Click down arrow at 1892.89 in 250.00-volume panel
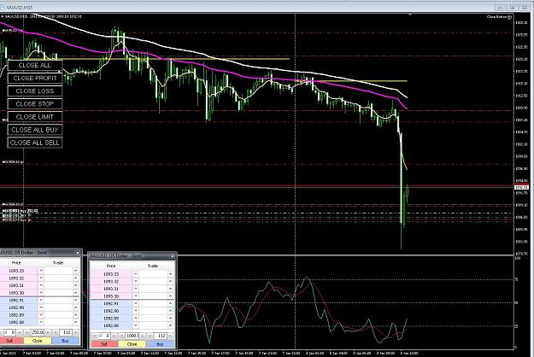The width and height of the screenshot is (534, 357). (x=41, y=315)
